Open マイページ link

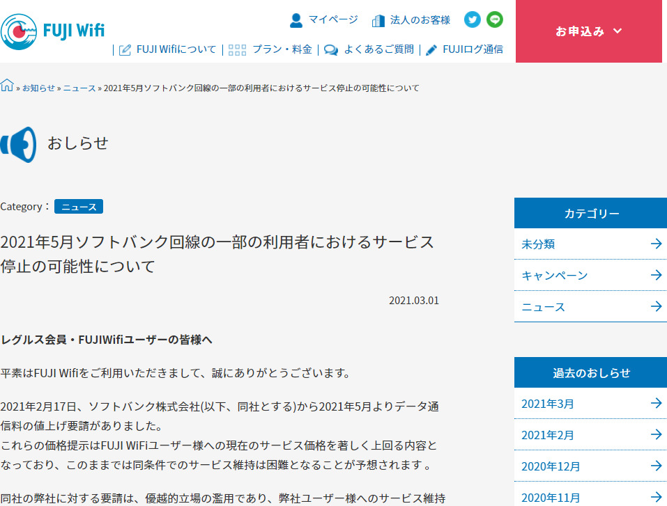pyautogui.click(x=333, y=19)
